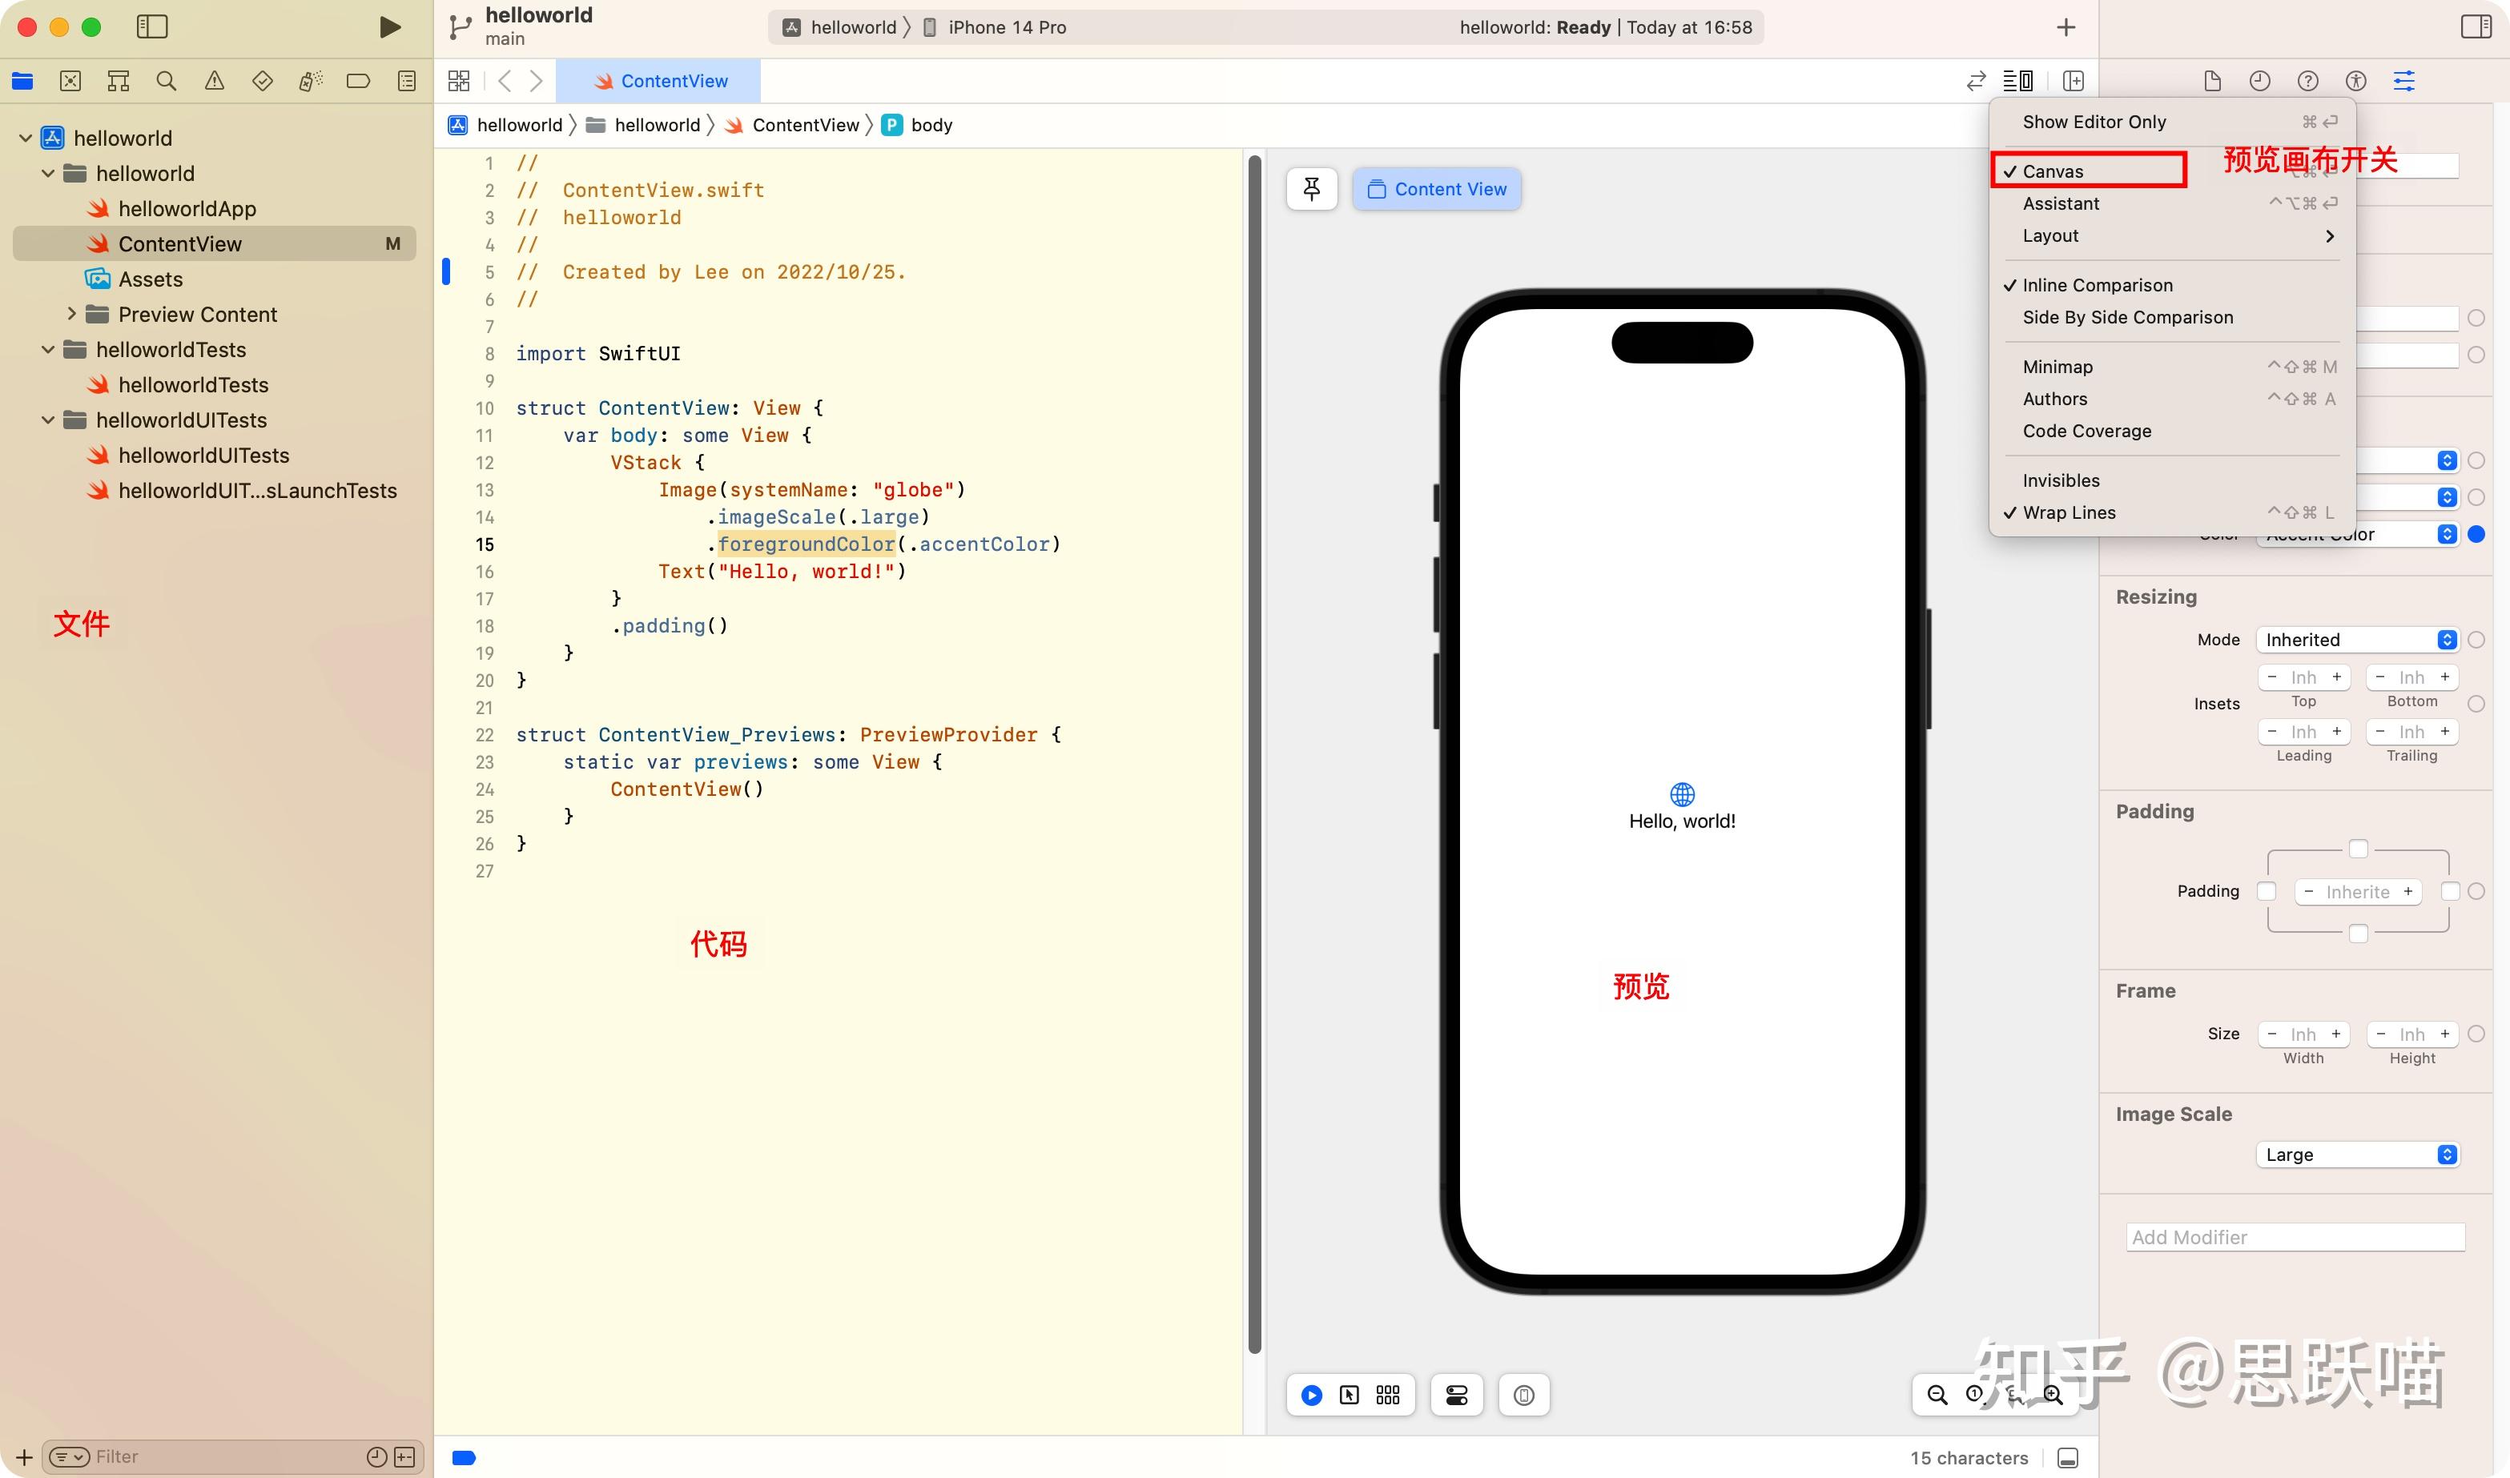Image resolution: width=2510 pixels, height=1478 pixels.
Task: Open the Accessibility inspector icon in toolbar
Action: click(2356, 81)
